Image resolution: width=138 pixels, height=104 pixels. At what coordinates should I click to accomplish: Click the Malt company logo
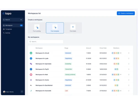coord(31,75)
